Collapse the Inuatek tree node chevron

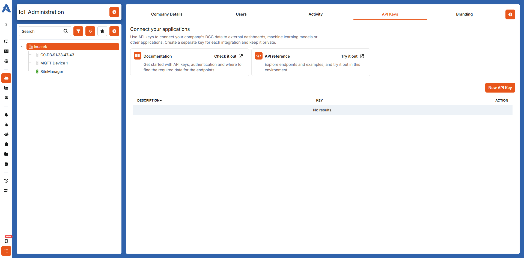[22, 47]
